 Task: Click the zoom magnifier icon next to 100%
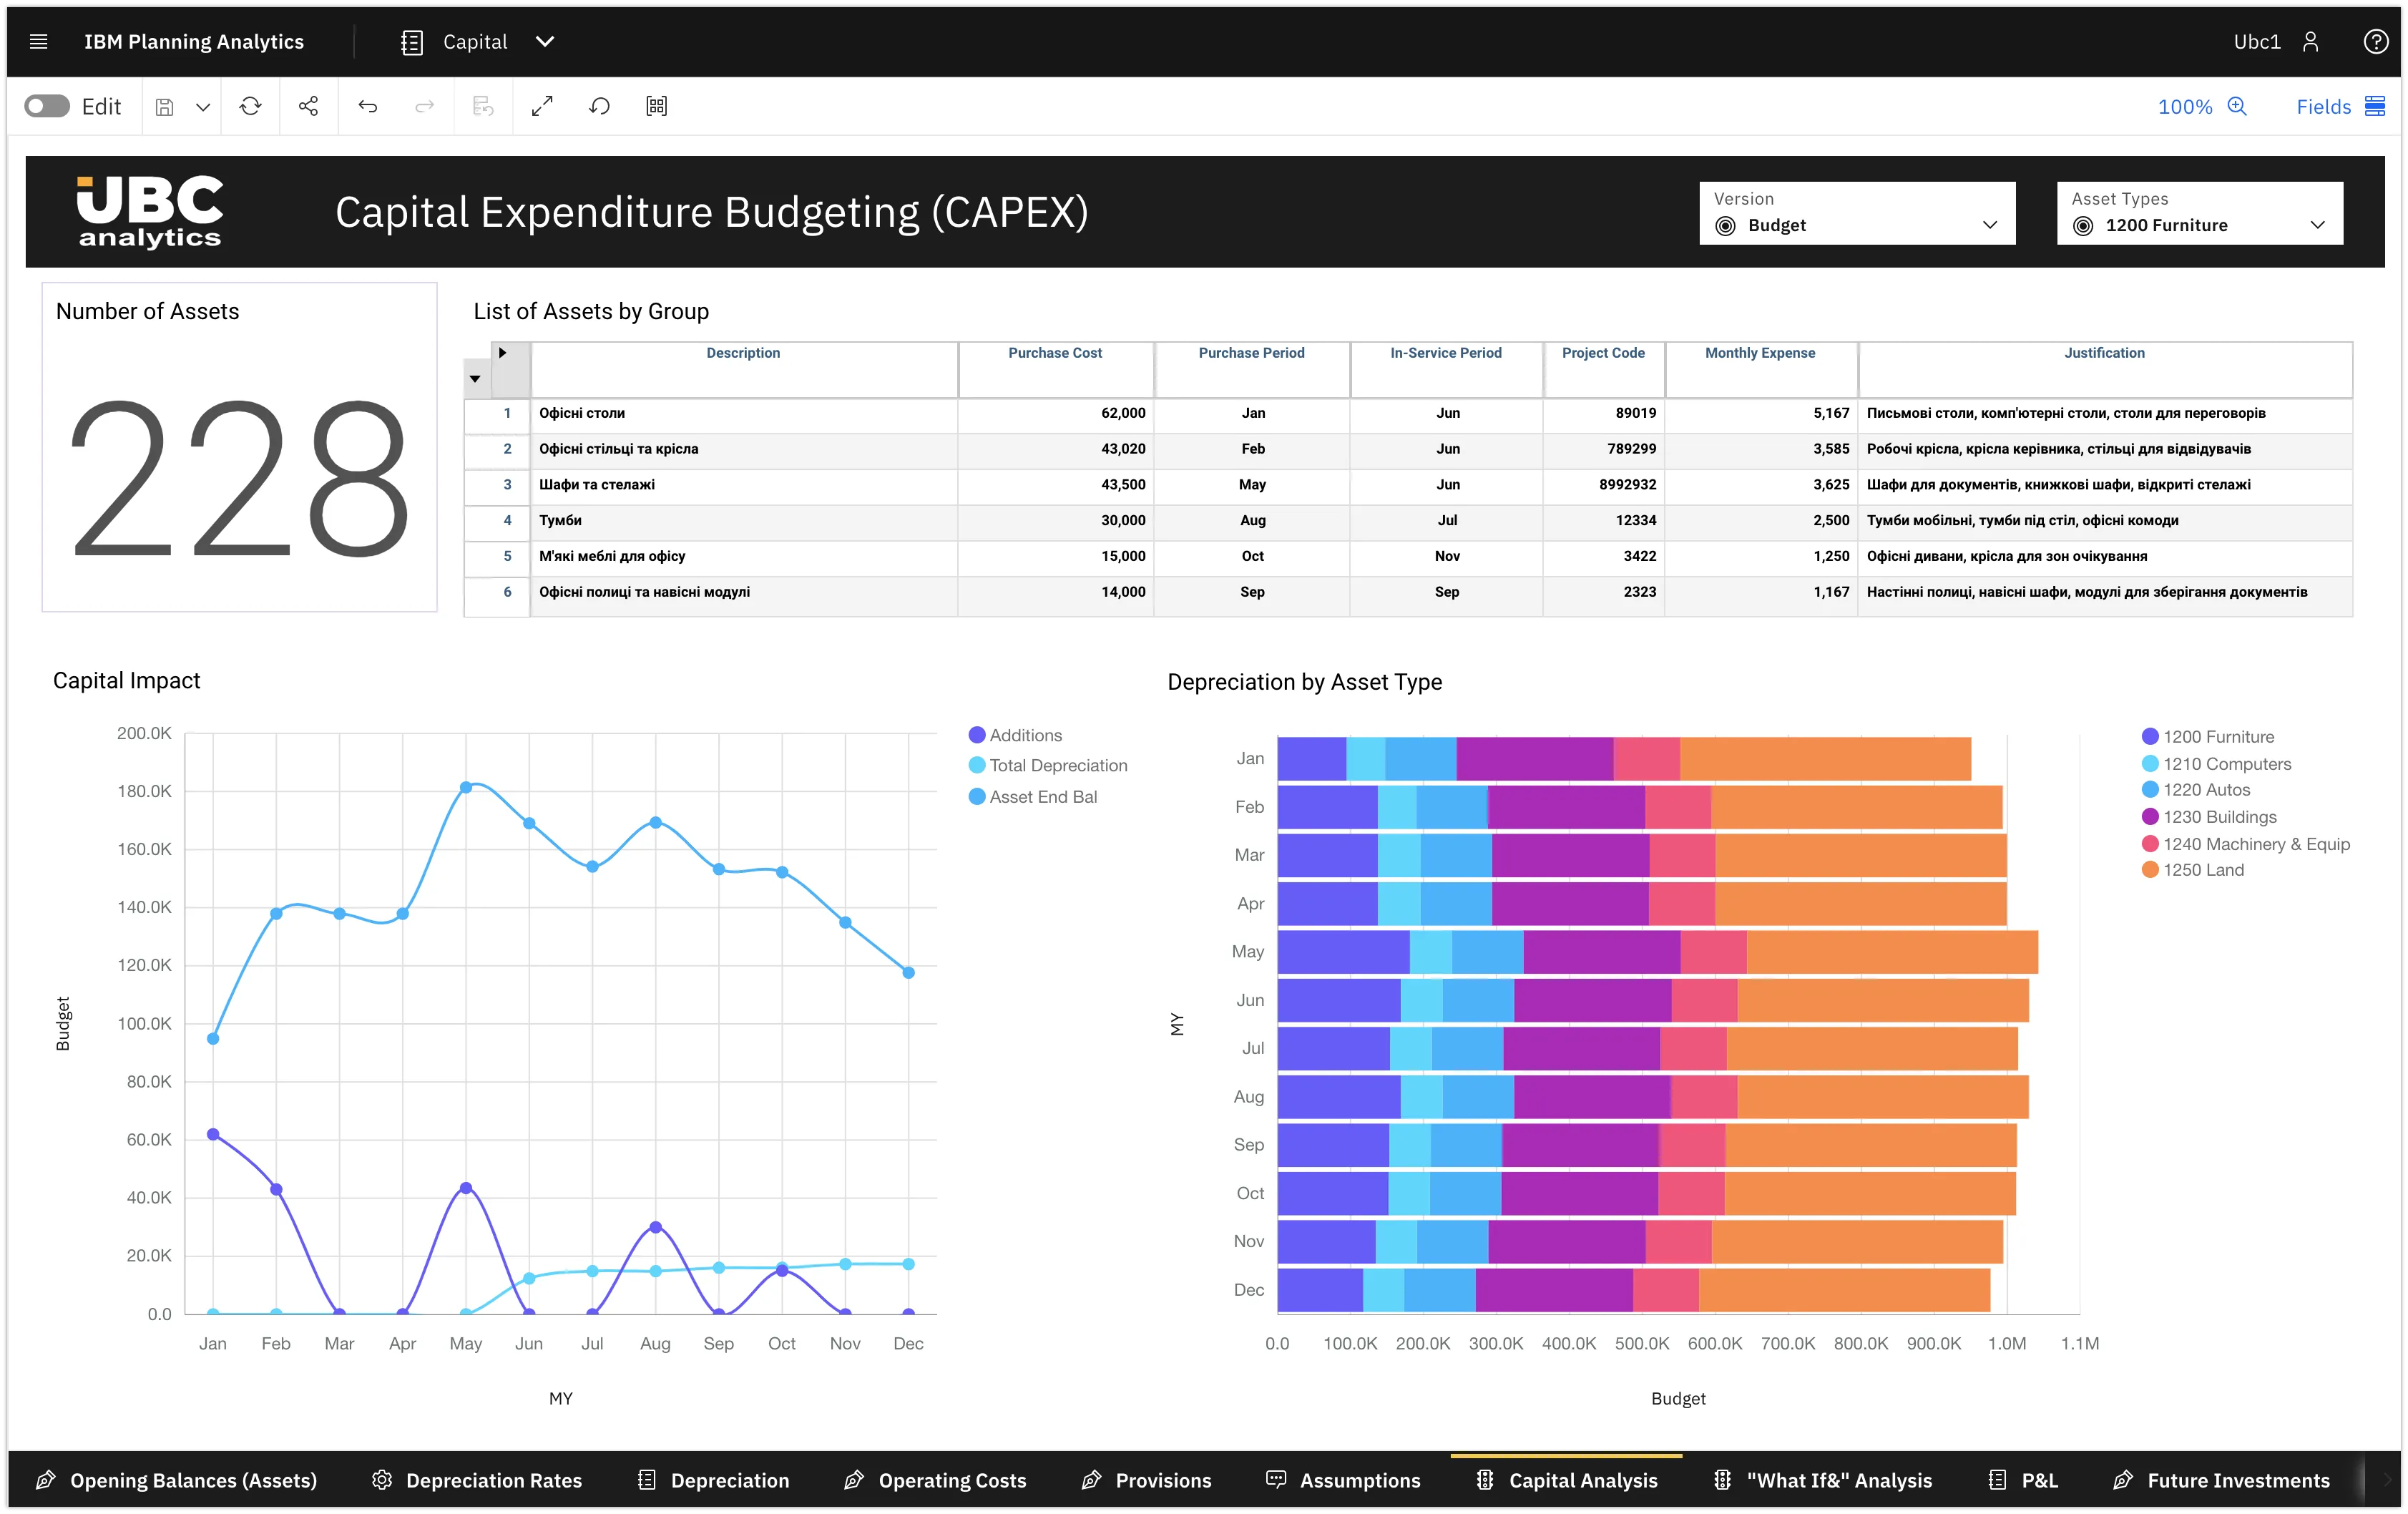(2237, 106)
